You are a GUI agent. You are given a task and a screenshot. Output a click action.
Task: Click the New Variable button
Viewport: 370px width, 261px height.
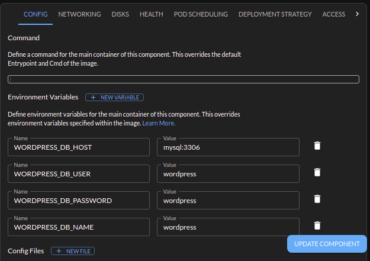[114, 97]
